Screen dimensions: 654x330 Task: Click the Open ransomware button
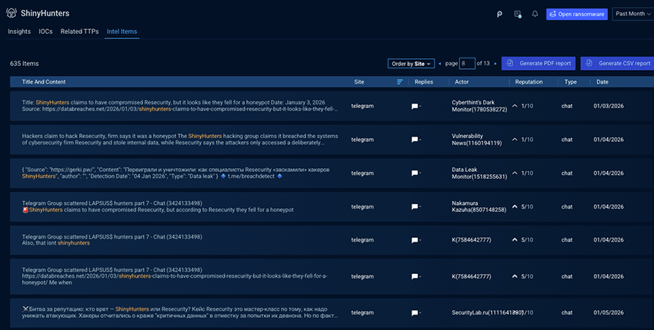point(577,14)
